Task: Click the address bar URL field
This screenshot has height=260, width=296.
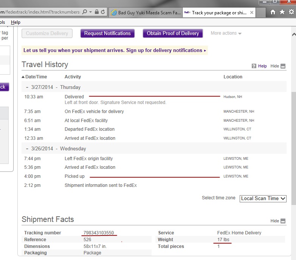Action: (x=40, y=12)
